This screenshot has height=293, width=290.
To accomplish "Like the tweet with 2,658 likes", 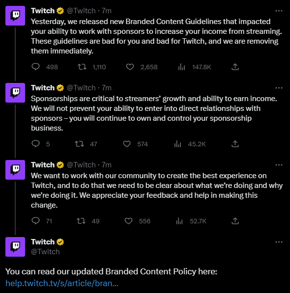I will (130, 67).
